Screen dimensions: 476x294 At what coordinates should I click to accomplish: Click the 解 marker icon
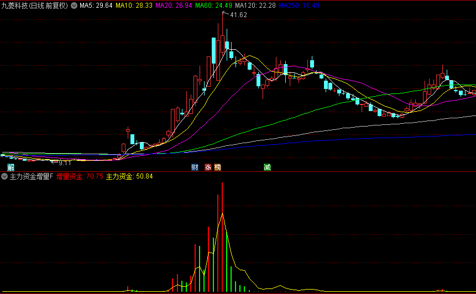pyautogui.click(x=11, y=167)
